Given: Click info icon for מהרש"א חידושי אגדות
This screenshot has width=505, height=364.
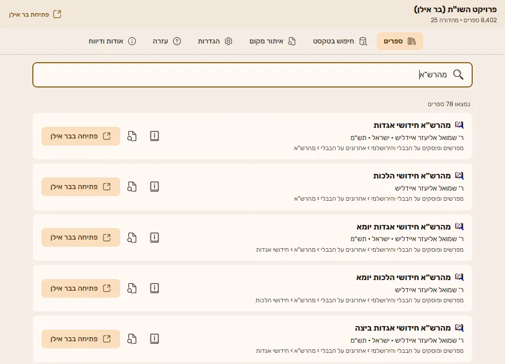Looking at the screenshot, I should (x=154, y=136).
